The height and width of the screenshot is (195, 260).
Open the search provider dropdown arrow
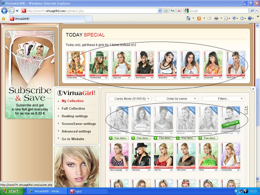[256, 11]
